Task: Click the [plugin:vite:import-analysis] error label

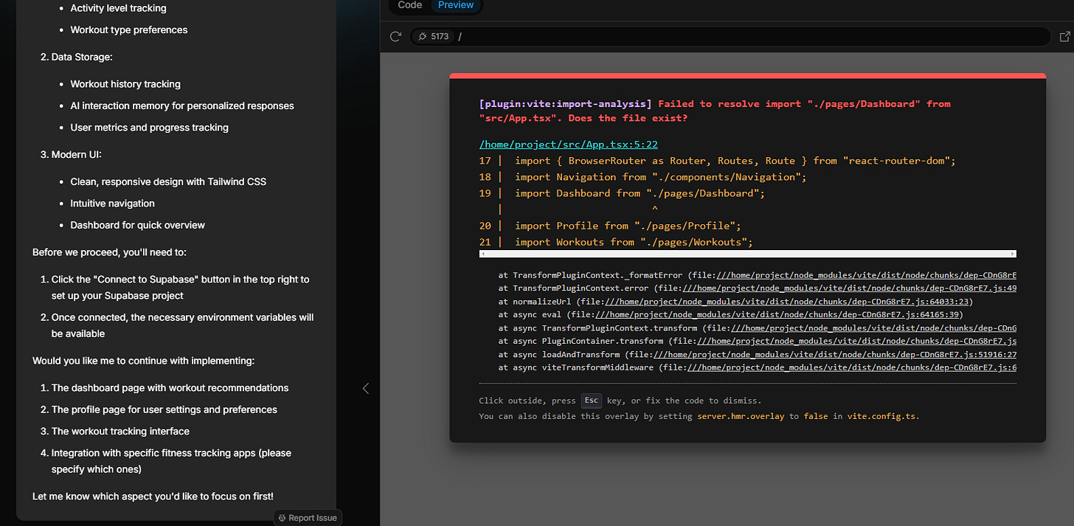Action: click(x=565, y=104)
